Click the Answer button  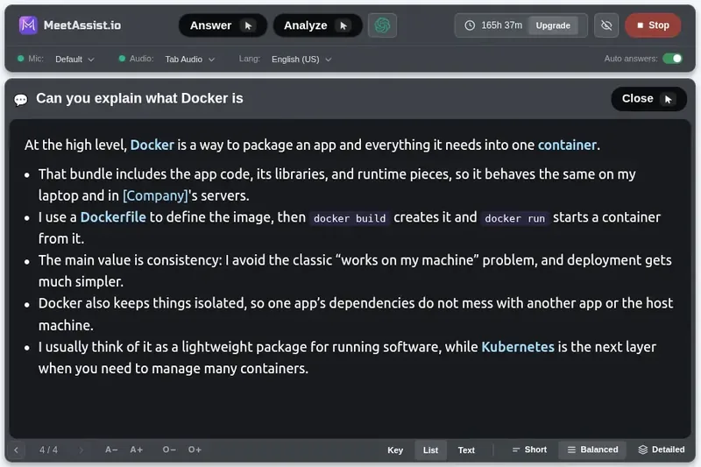pyautogui.click(x=223, y=25)
